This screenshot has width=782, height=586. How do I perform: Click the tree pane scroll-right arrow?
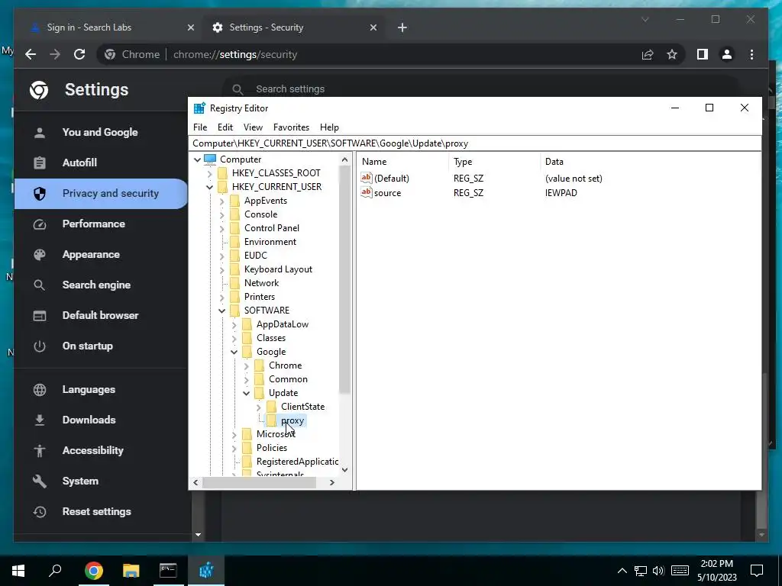[x=332, y=482]
